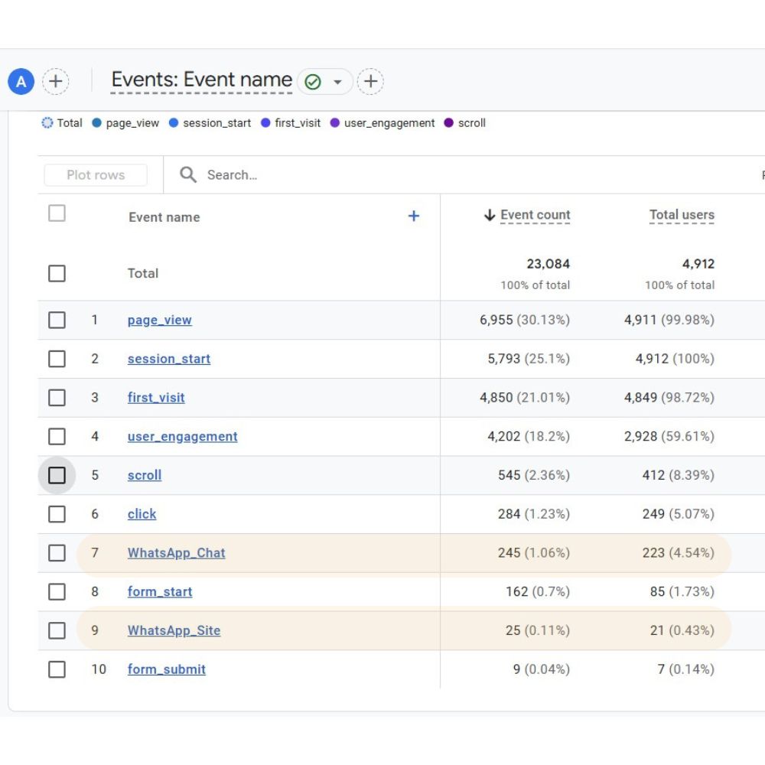765x765 pixels.
Task: Click the 9 (0.04%) cell
Action: 542,669
